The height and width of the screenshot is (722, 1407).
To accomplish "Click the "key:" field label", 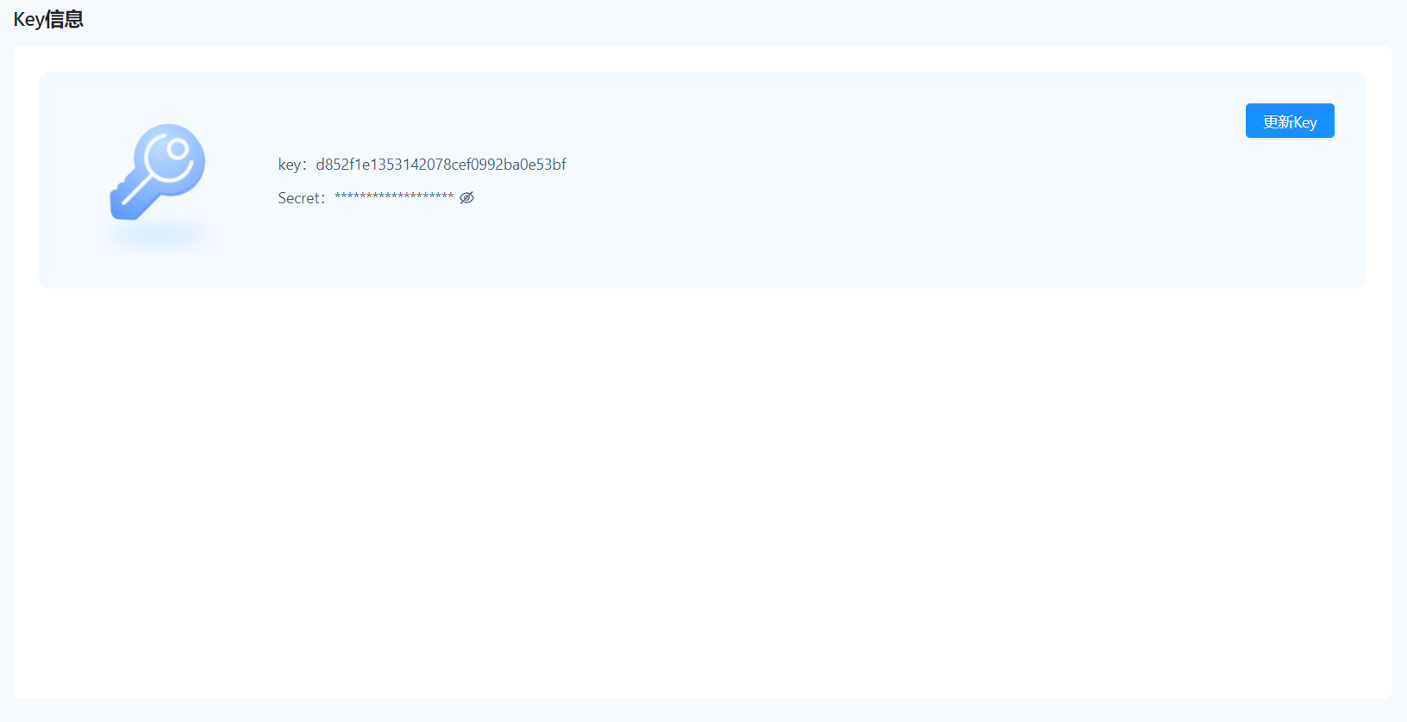I will 291,165.
